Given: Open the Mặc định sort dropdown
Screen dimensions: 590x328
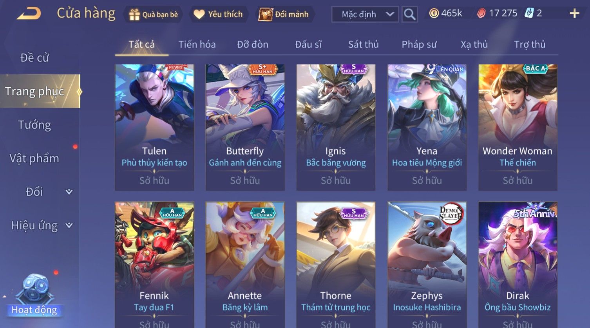Looking at the screenshot, I should point(365,14).
